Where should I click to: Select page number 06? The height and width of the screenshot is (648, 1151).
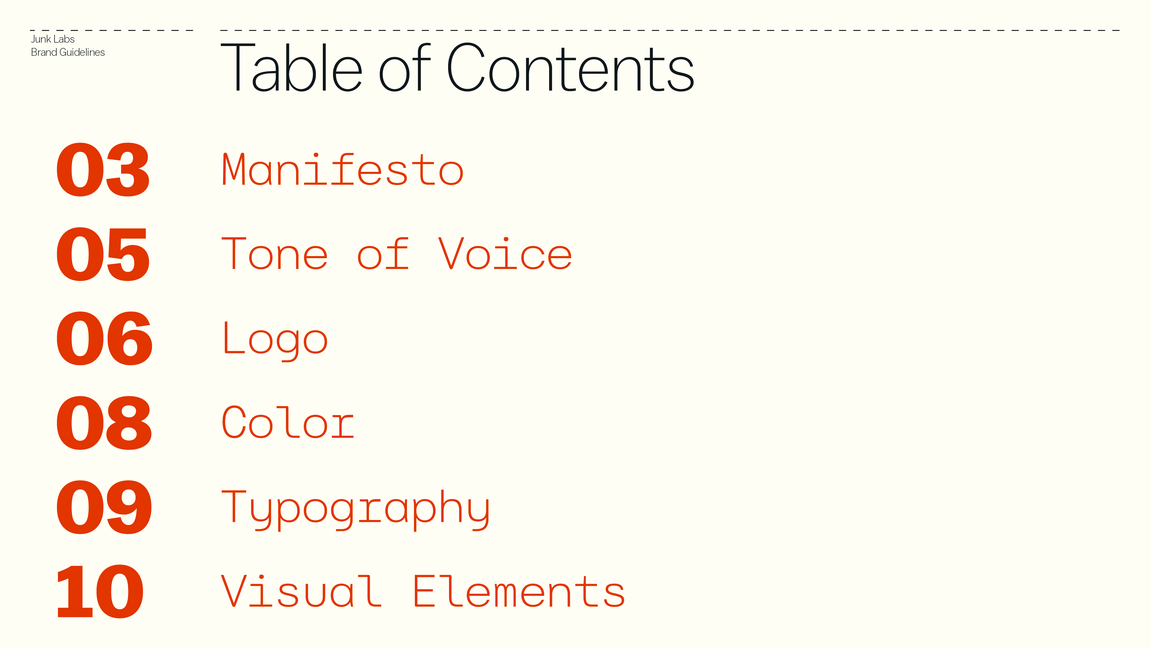104,338
